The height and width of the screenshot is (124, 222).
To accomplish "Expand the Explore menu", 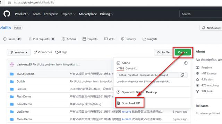I will (x=68, y=14).
